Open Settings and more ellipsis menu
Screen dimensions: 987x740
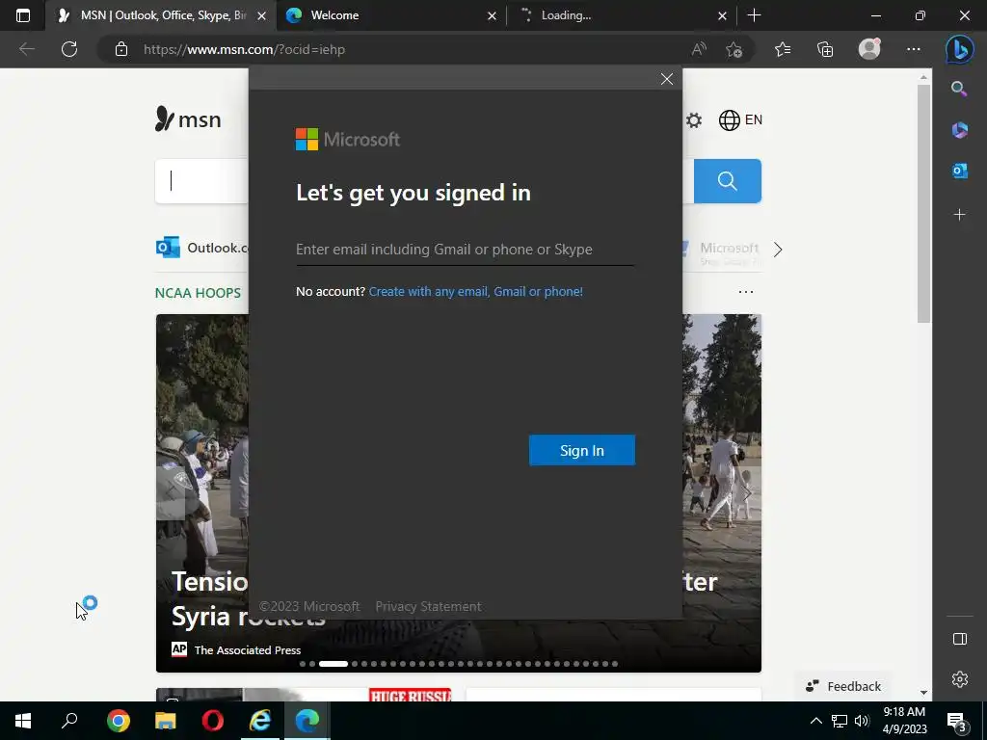click(x=914, y=49)
